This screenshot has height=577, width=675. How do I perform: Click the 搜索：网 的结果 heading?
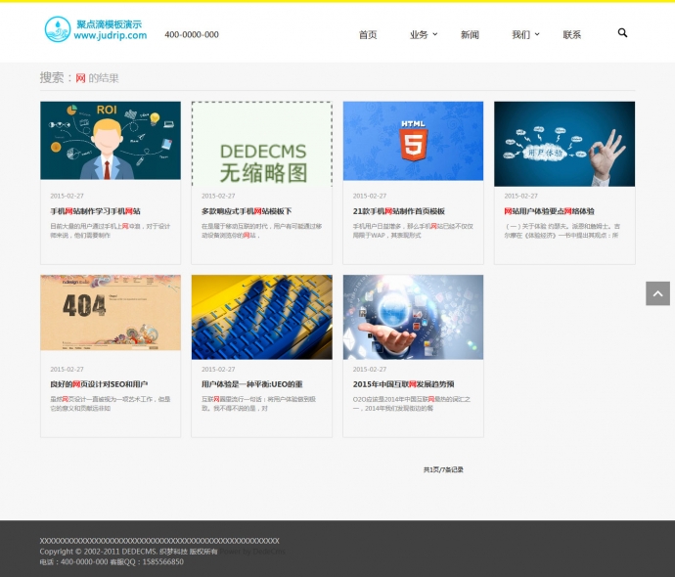coord(79,78)
